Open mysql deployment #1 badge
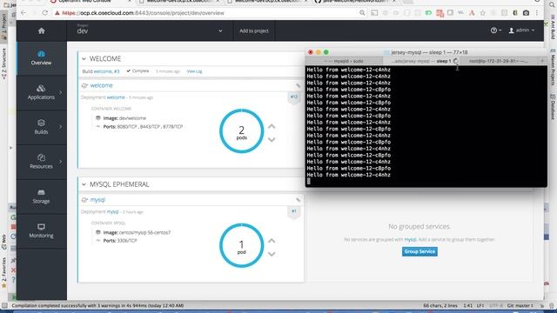The width and height of the screenshot is (557, 313). click(x=294, y=212)
